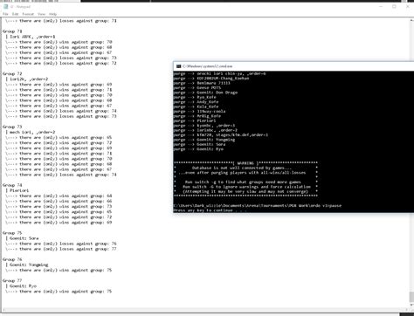Click the 'Goenitz Sora' line under Group 75

pos(22,238)
